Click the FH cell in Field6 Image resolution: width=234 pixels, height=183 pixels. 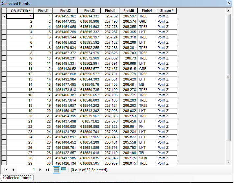click(147, 126)
